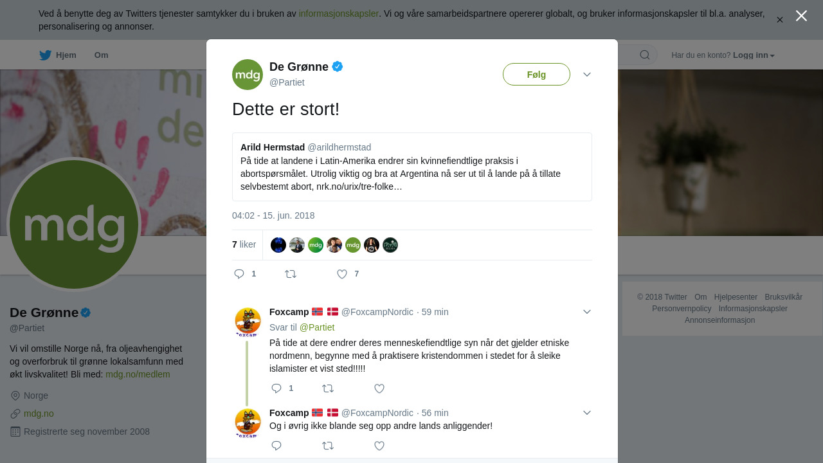The height and width of the screenshot is (463, 823).
Task: Like Foxcamp's reply posted 59 min ago
Action: pyautogui.click(x=379, y=388)
